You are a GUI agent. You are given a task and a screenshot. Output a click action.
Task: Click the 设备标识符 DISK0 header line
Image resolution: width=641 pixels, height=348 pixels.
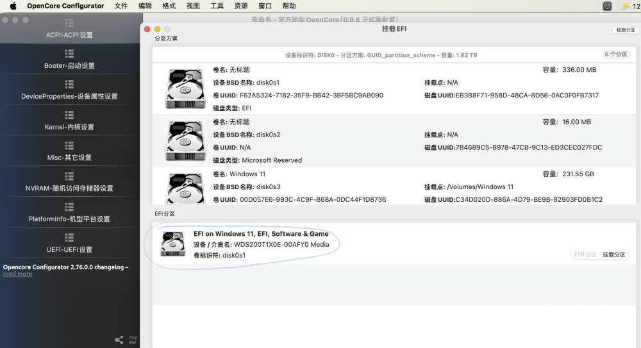(381, 55)
